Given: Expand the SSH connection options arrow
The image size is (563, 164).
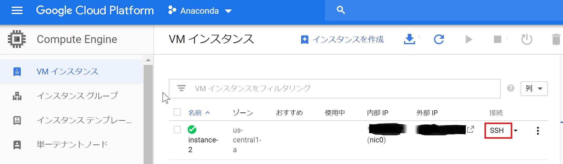Looking at the screenshot, I should pos(516,131).
